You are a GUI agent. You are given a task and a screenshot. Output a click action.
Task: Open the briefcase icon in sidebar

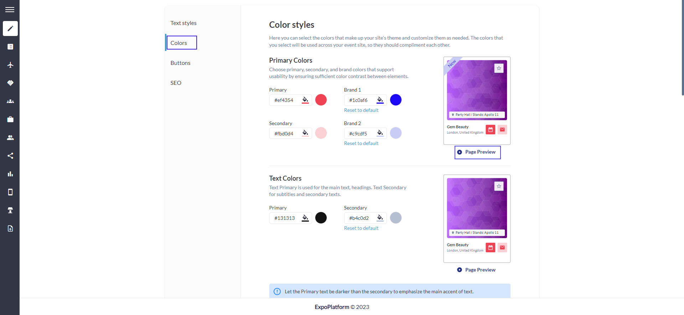pos(10,119)
